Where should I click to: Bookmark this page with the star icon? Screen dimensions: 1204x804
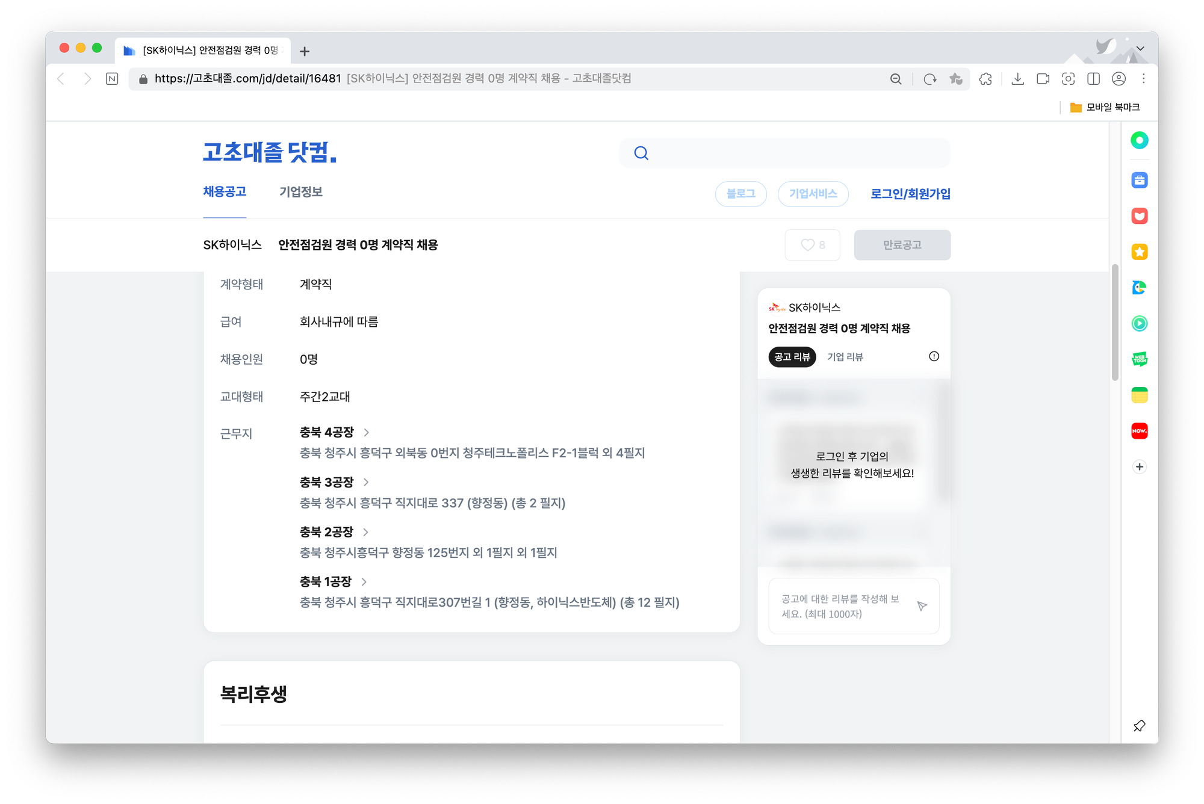[x=955, y=79]
